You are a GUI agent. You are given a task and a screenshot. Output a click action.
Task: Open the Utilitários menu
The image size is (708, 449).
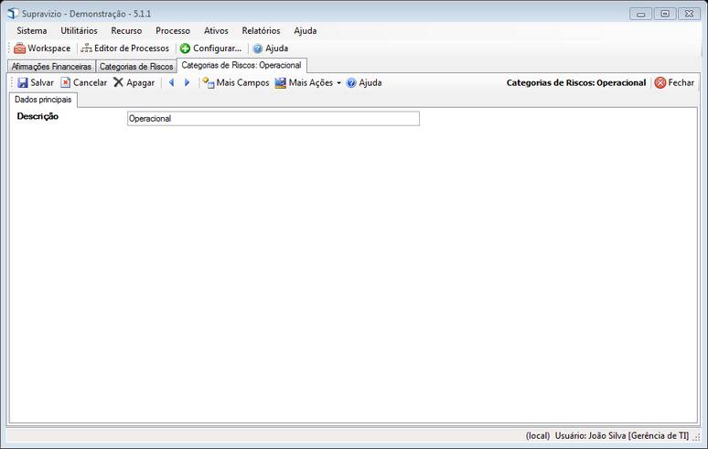pos(79,30)
